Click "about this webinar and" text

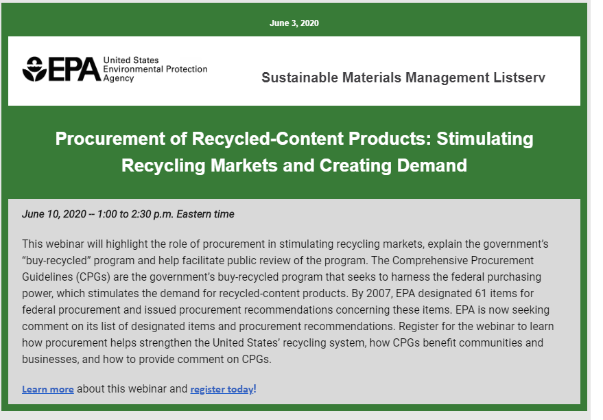(132, 389)
